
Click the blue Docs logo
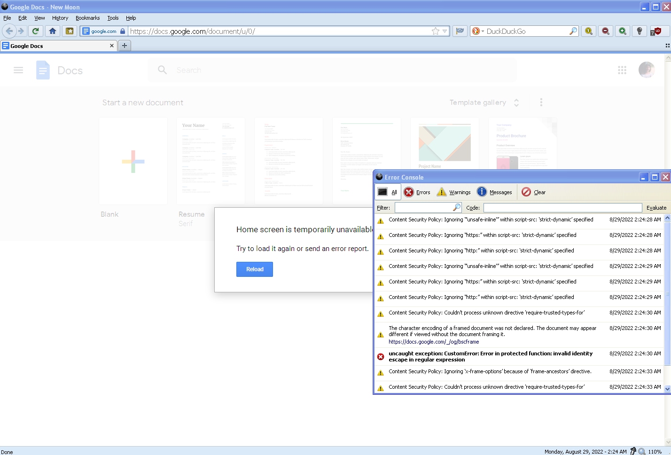[43, 70]
